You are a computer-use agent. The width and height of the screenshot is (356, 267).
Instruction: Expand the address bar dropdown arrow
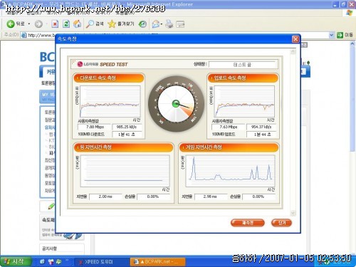point(331,35)
